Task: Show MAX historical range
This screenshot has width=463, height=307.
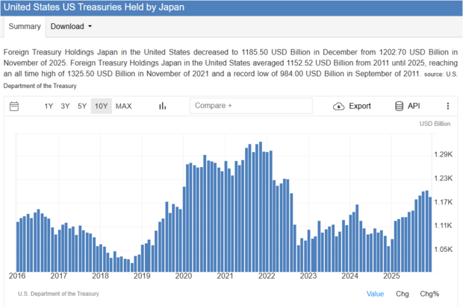Action: [123, 106]
